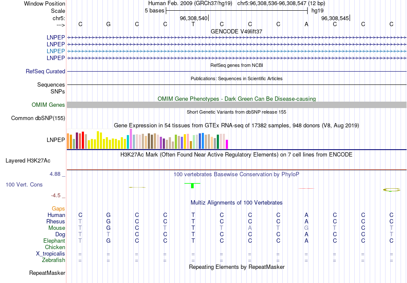Open the OMIM Gene Phenotypes track title

coord(236,99)
